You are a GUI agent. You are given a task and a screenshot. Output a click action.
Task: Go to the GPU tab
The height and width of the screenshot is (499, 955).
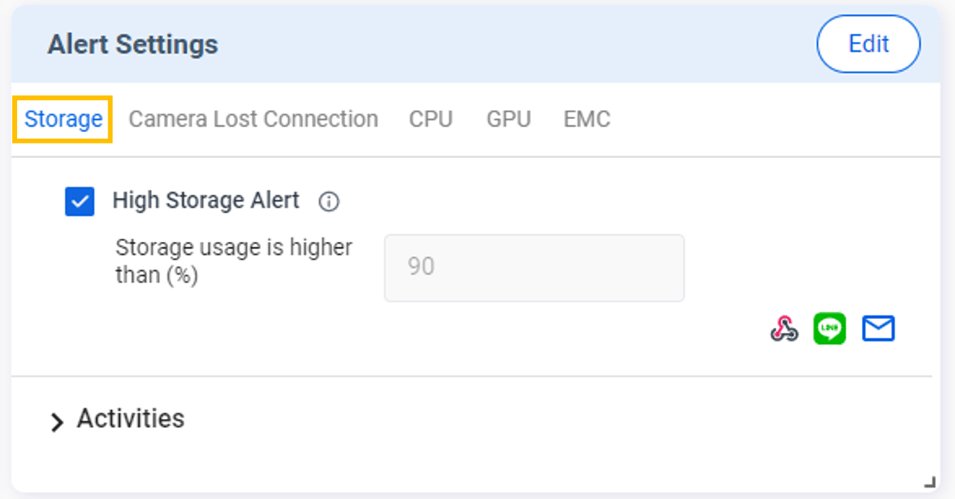point(508,119)
